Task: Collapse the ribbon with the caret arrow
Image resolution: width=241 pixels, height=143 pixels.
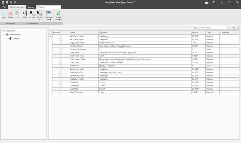Action: click(x=239, y=23)
